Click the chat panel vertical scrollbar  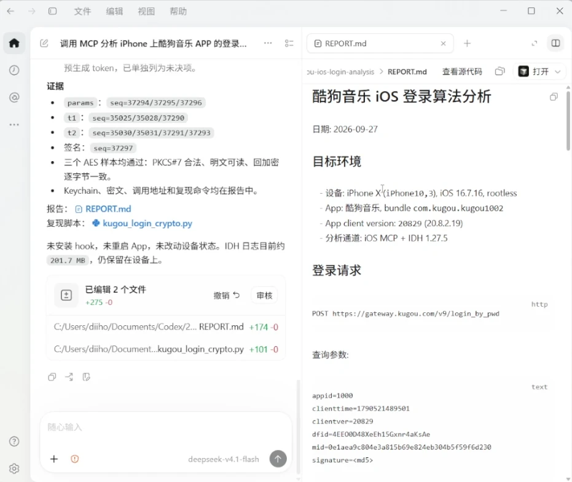pos(299,427)
